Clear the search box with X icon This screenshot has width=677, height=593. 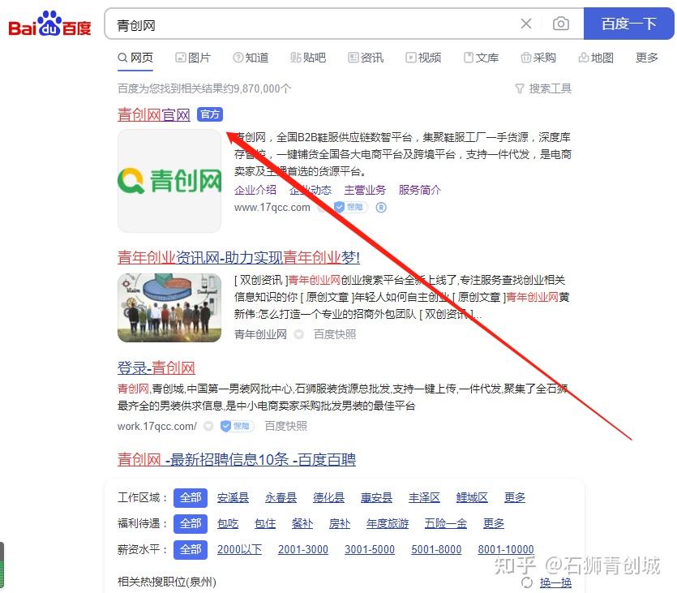click(x=526, y=24)
